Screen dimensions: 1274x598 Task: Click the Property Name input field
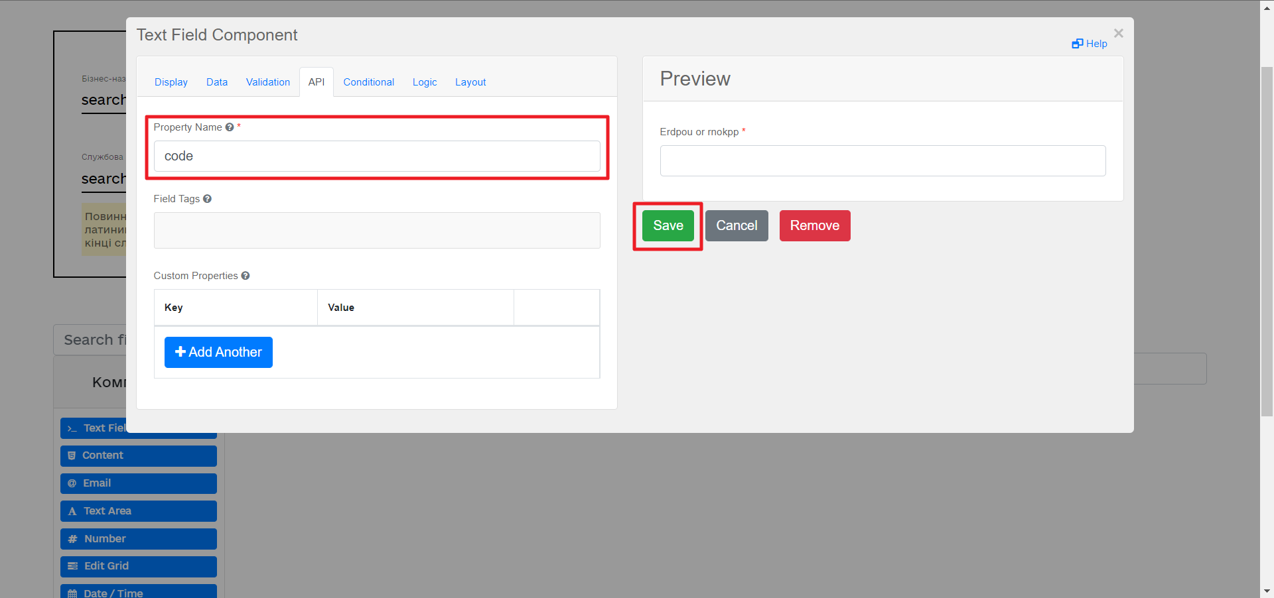tap(377, 156)
